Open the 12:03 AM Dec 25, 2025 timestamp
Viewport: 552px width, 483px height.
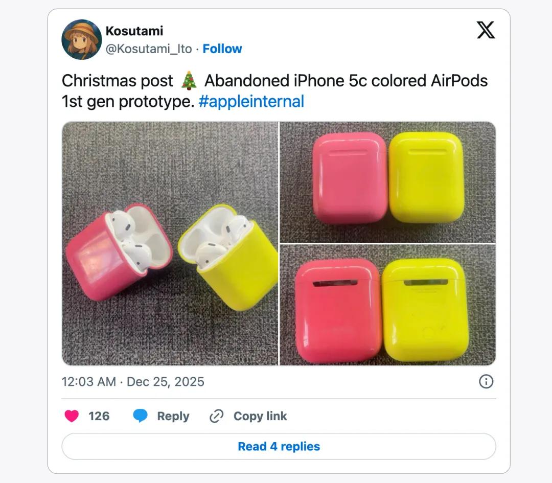(133, 382)
